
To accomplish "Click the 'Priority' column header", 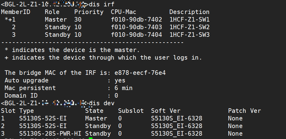I will coord(89,12).
